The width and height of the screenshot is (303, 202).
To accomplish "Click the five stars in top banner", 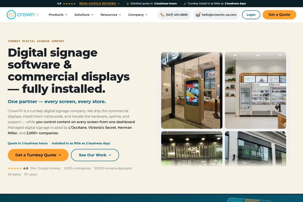I will click(x=69, y=3).
